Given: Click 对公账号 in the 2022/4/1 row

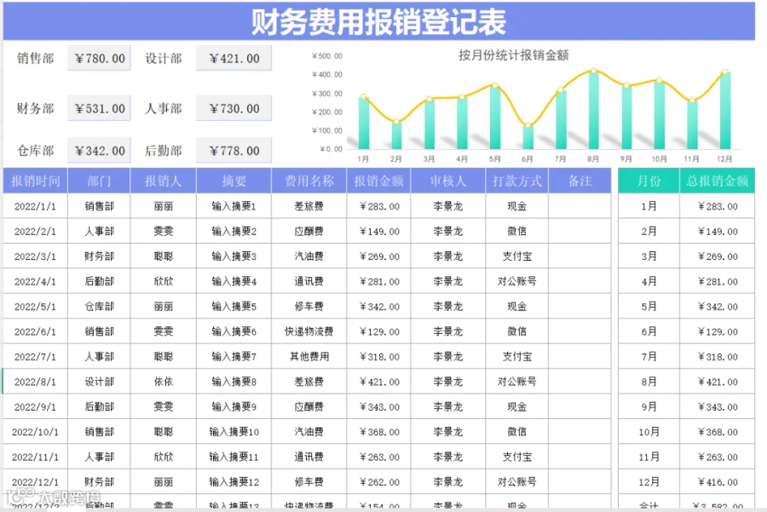Looking at the screenshot, I should pyautogui.click(x=517, y=282).
